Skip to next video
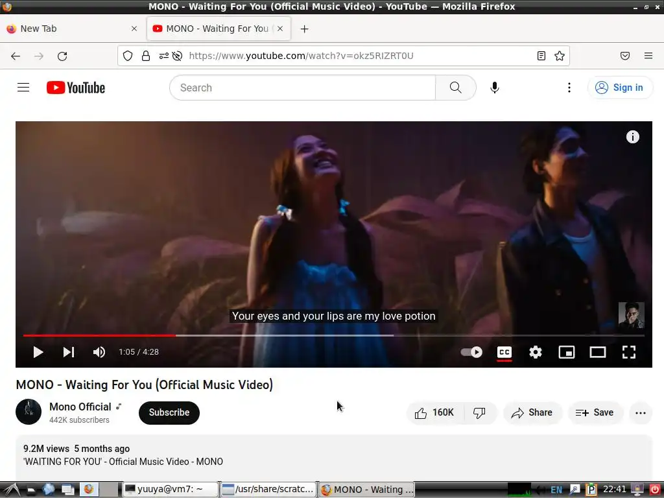664x498 pixels. 69,352
